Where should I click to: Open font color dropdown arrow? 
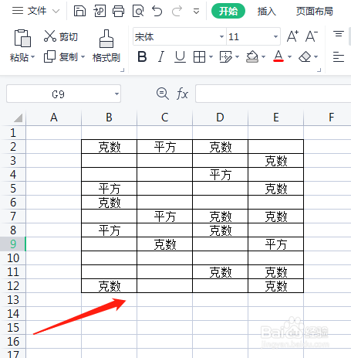point(289,56)
